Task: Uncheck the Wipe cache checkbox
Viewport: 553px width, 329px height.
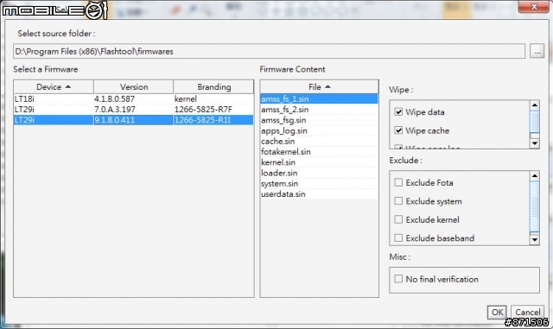Action: [x=398, y=130]
